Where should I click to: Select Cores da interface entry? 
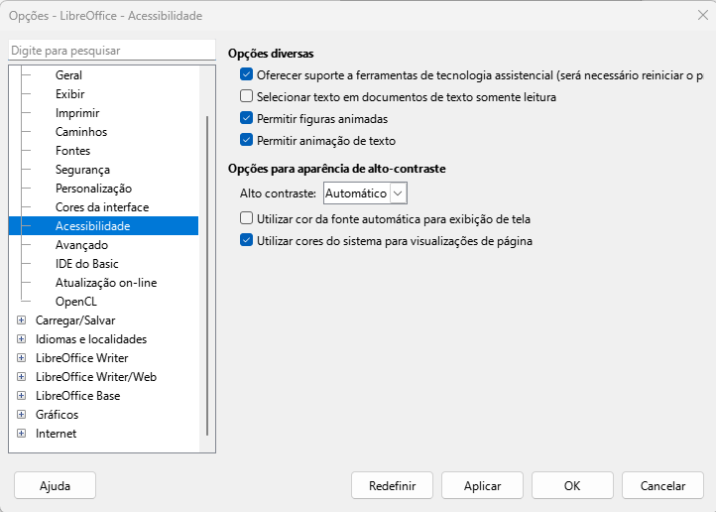click(102, 207)
